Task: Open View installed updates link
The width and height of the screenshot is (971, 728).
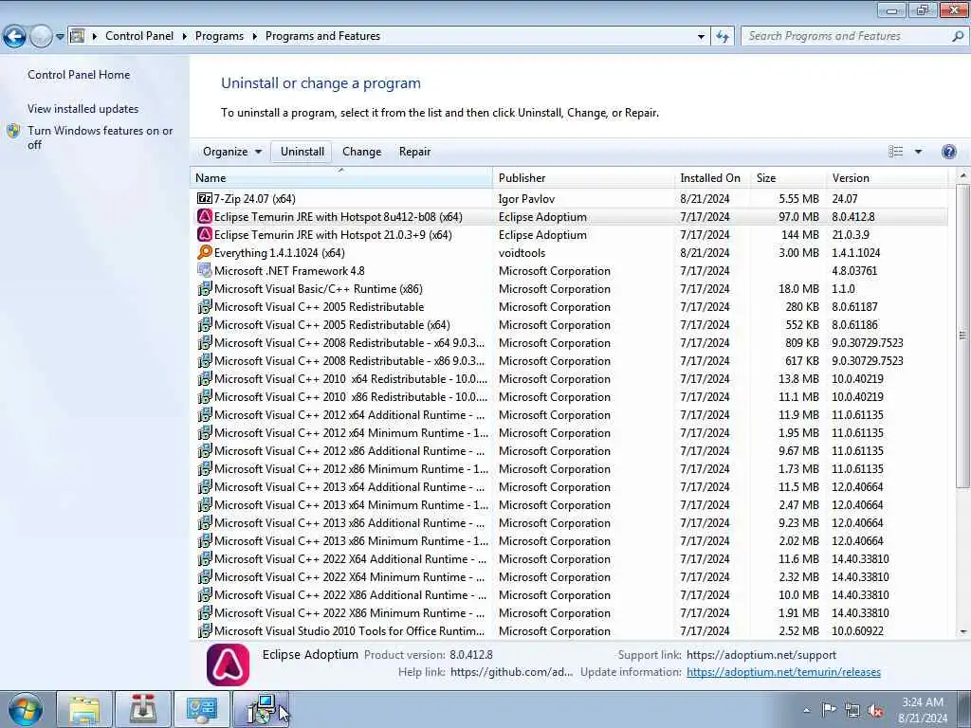Action: pos(83,109)
